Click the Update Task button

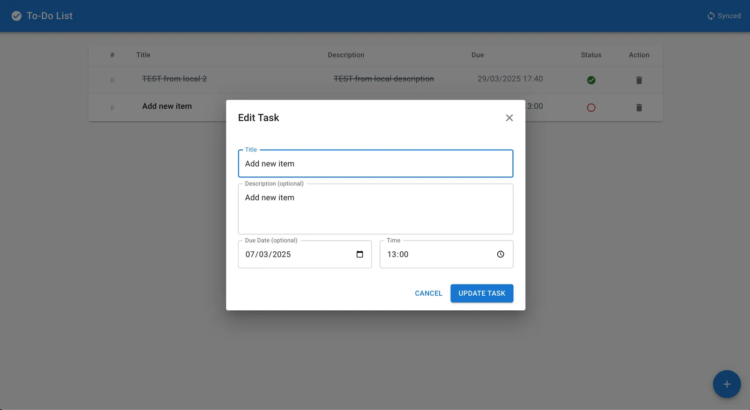pyautogui.click(x=482, y=293)
